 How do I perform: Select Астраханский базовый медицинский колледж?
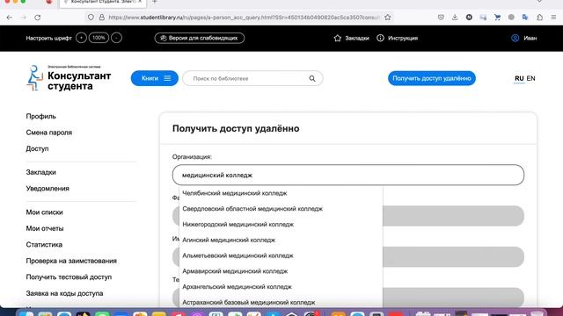tap(281, 302)
